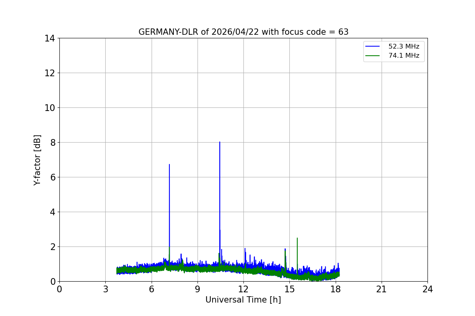Click x-axis tick label 12
This screenshot has width=475, height=316.
[243, 289]
